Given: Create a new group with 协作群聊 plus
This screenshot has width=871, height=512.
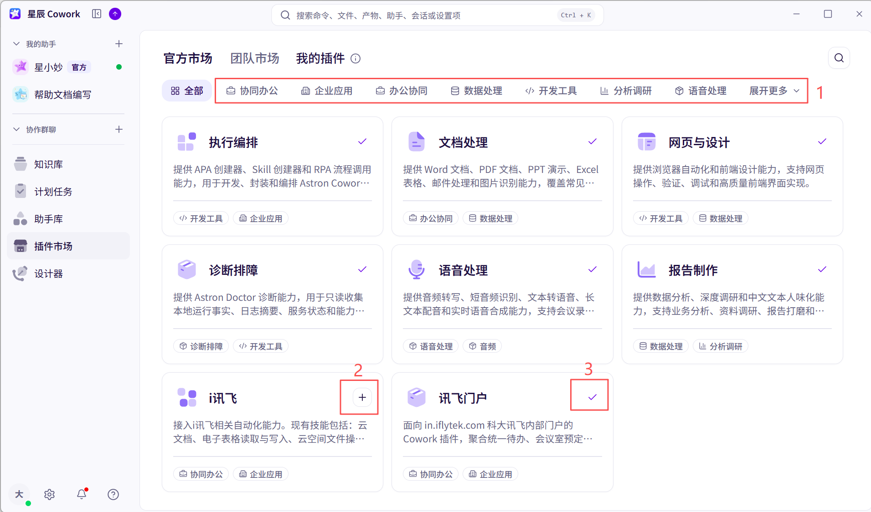Looking at the screenshot, I should pos(119,129).
